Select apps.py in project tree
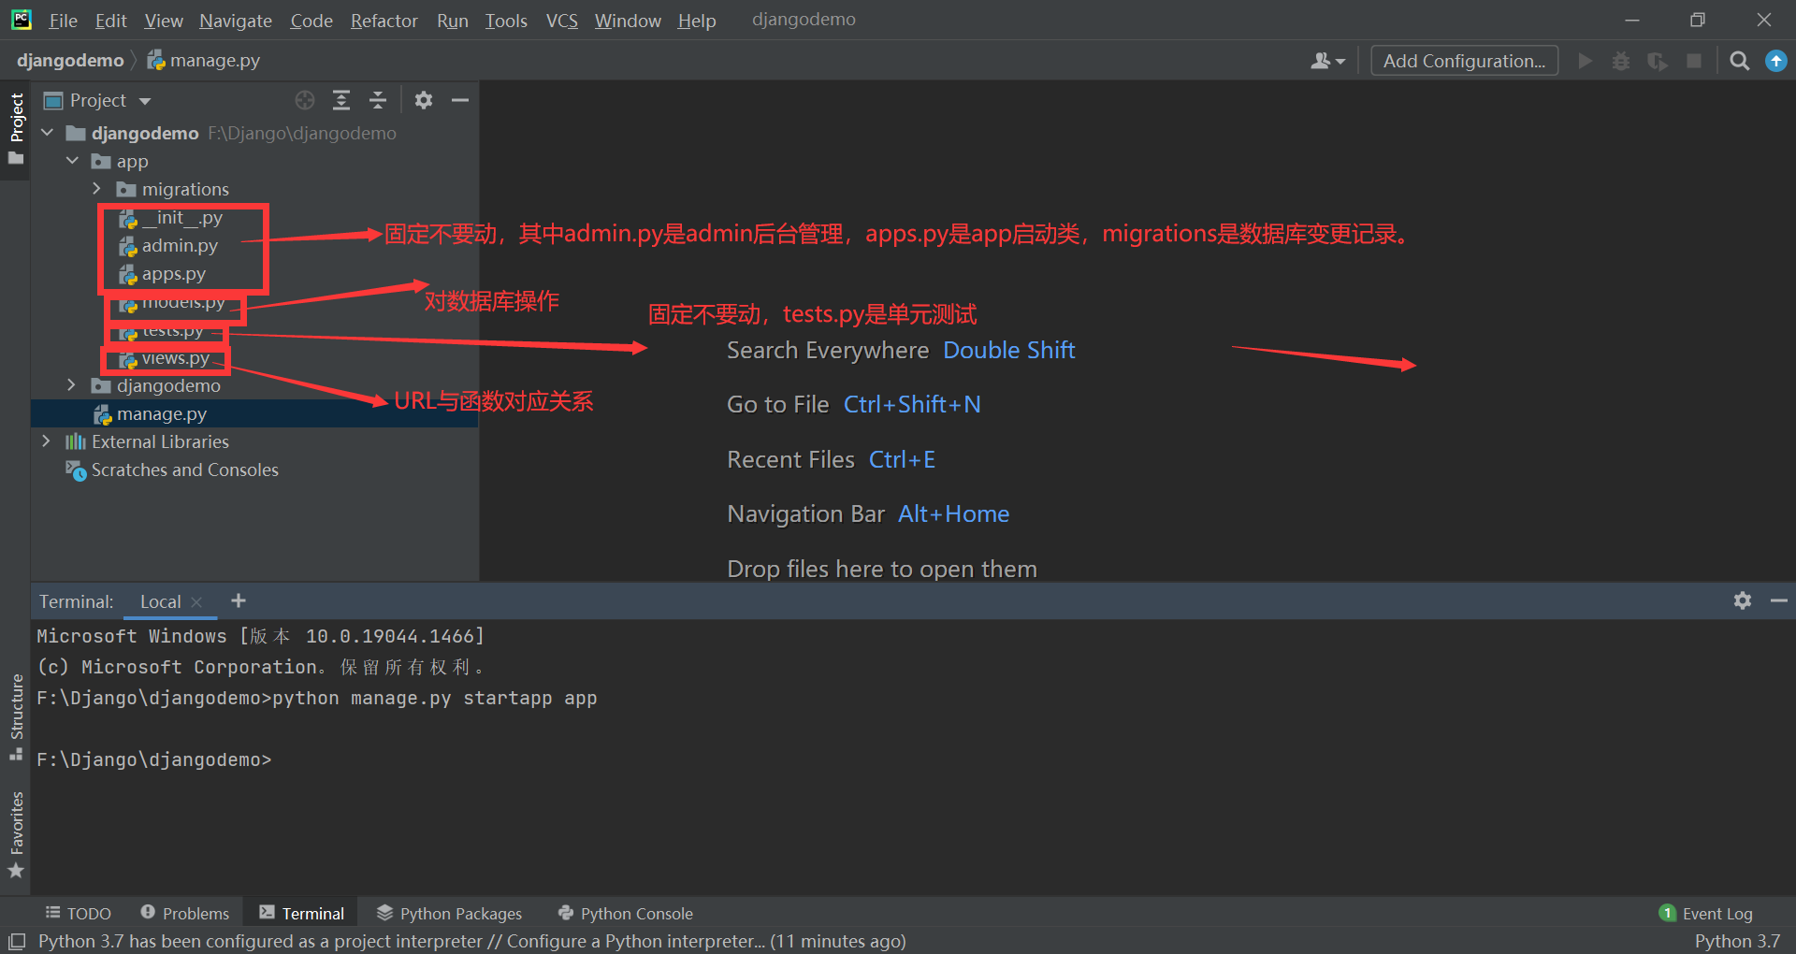This screenshot has height=954, width=1796. coord(162,274)
